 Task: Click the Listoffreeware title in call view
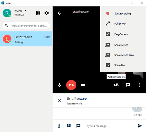click(x=81, y=12)
